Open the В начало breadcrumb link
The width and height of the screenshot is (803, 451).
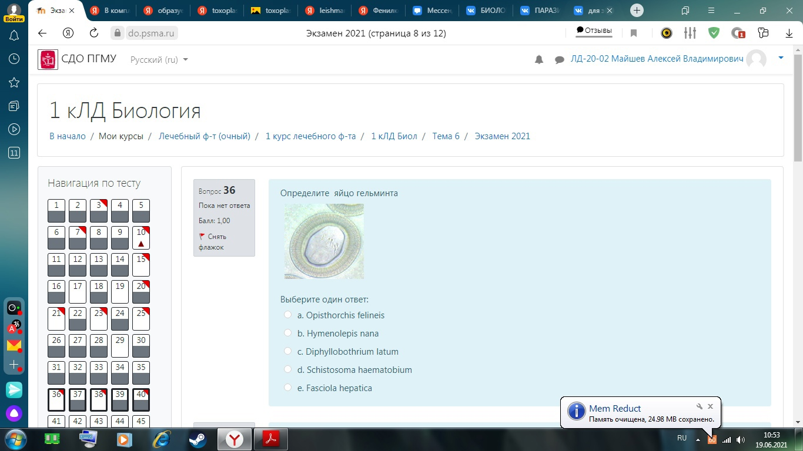(68, 136)
